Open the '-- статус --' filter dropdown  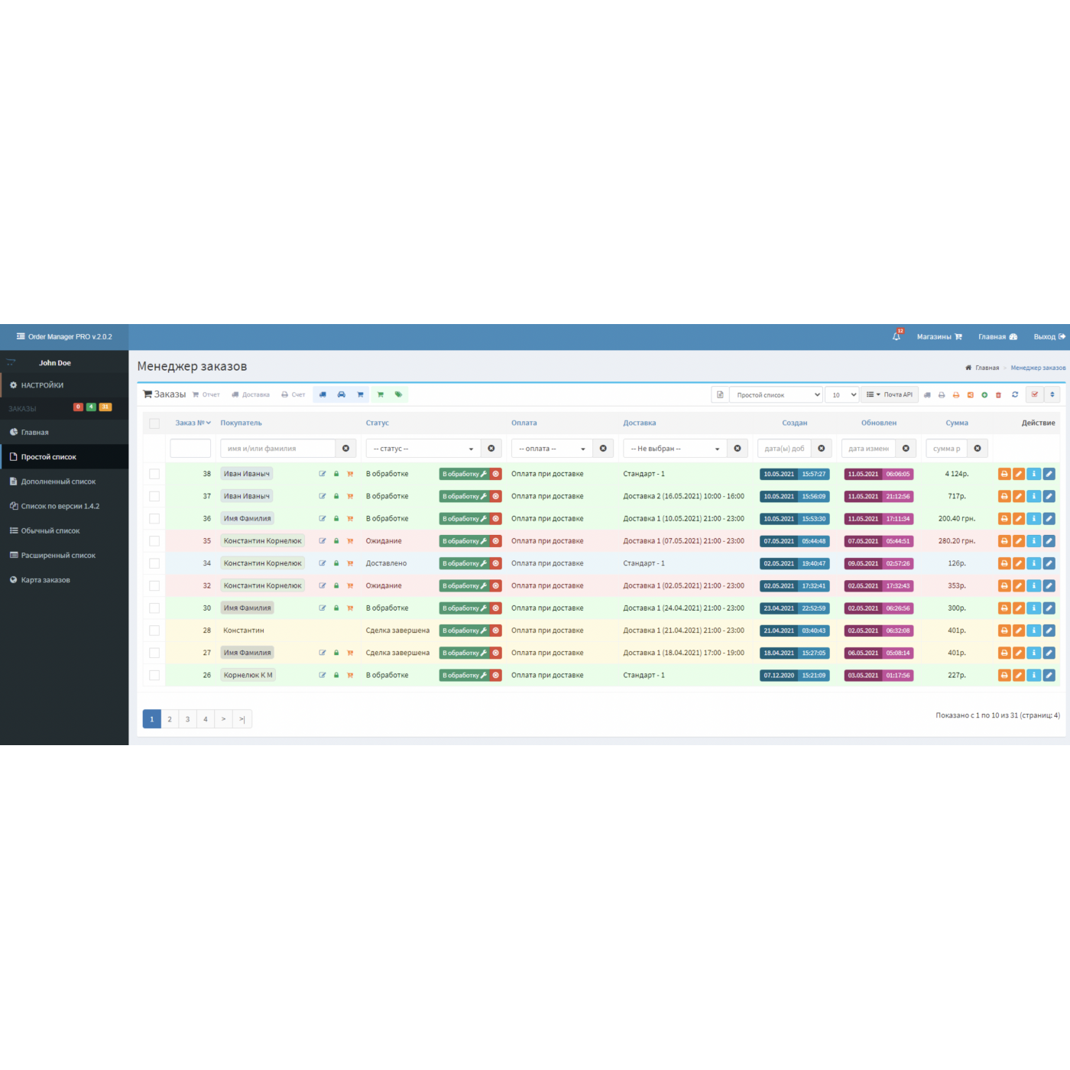tap(423, 449)
